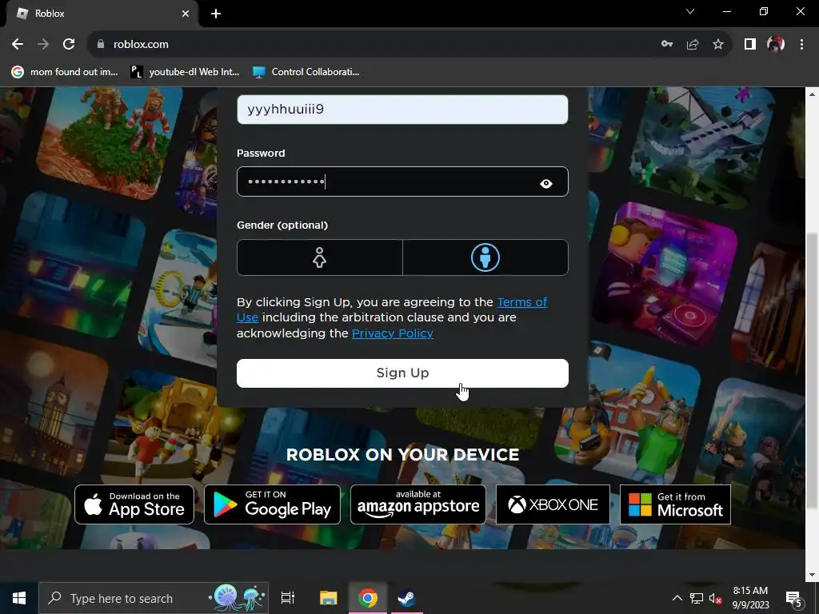
Task: Select the female gender option
Action: (320, 257)
